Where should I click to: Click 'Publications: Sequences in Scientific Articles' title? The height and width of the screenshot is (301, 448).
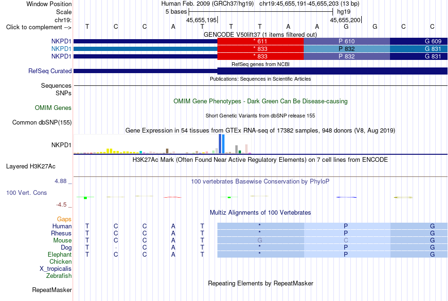(x=260, y=79)
